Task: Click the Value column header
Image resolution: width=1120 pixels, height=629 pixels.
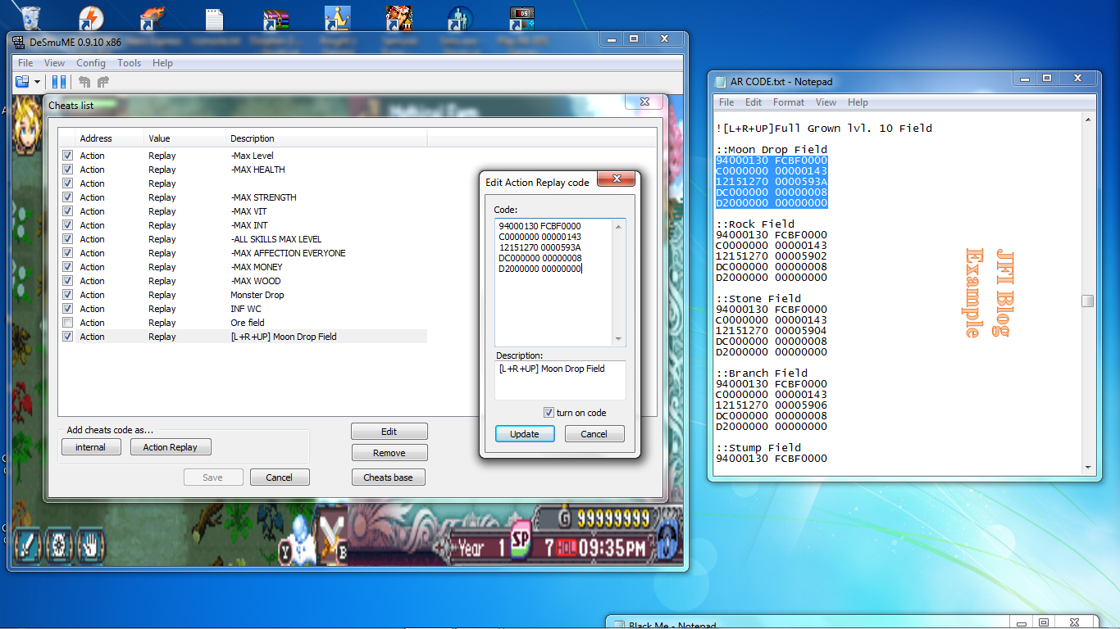Action: click(x=185, y=138)
